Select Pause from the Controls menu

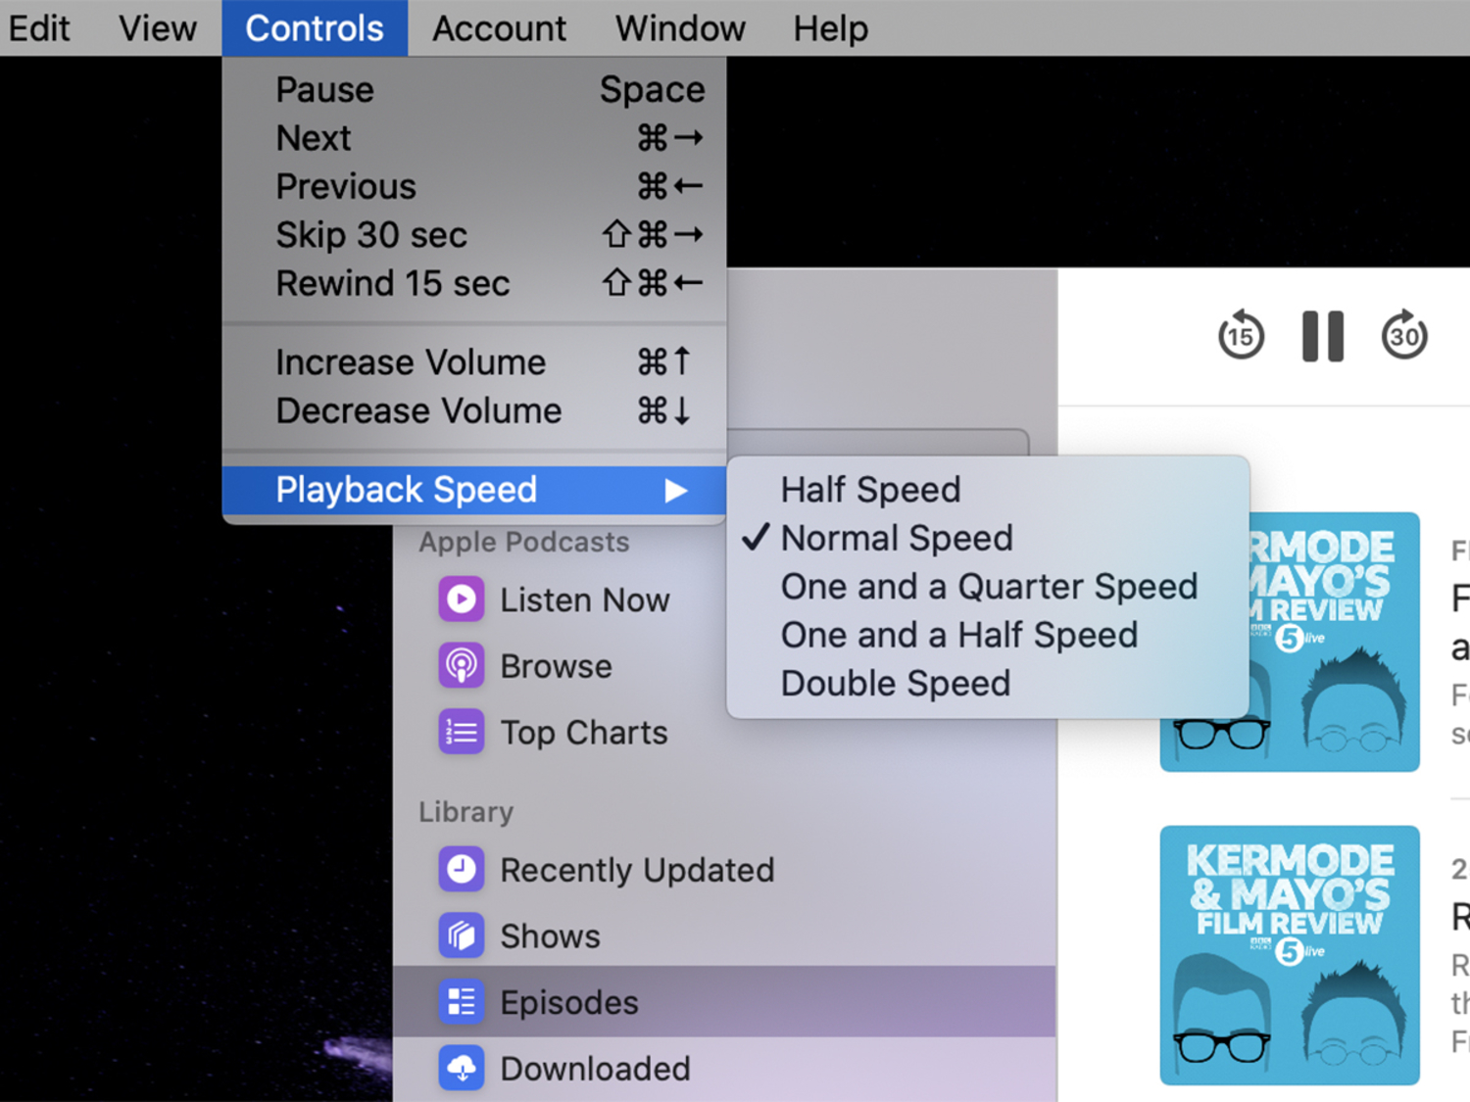[x=324, y=88]
